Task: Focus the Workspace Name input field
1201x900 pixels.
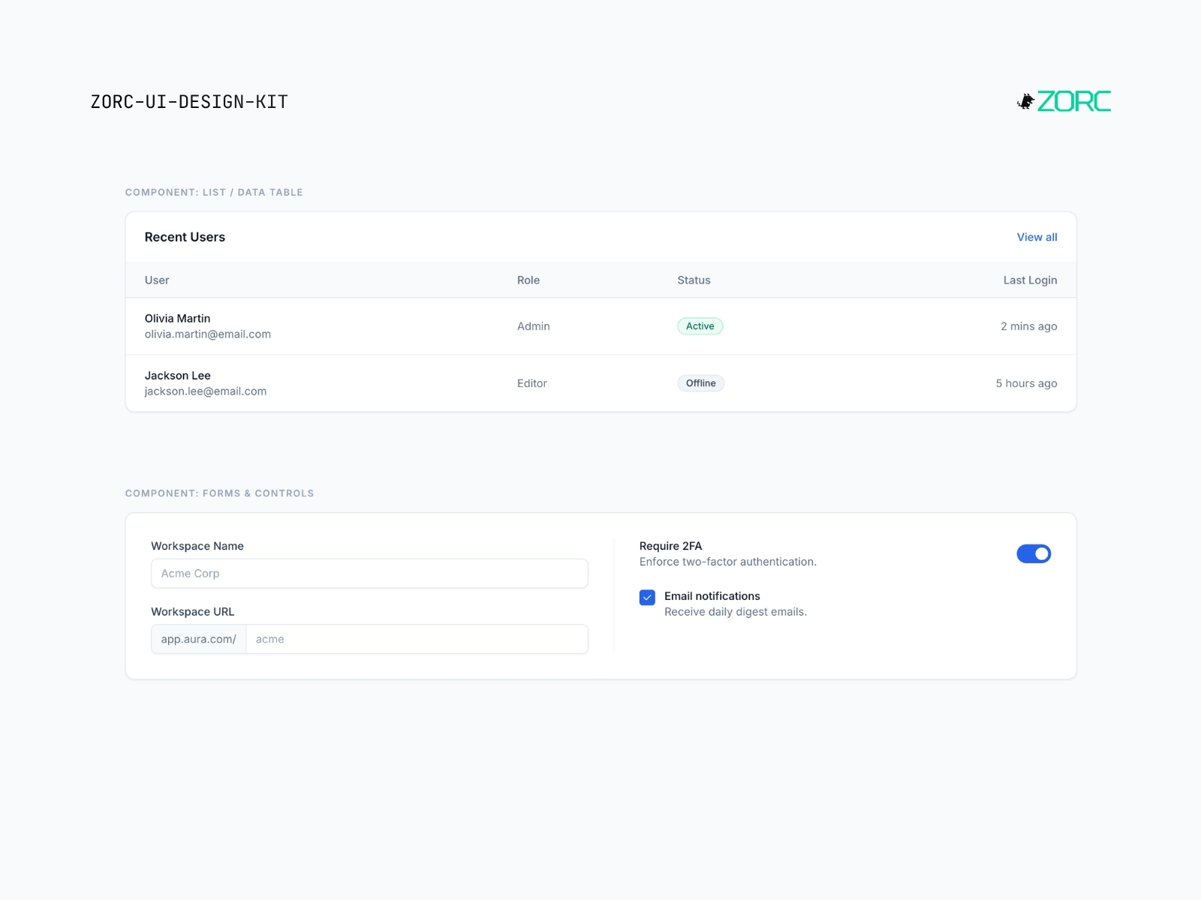Action: click(x=369, y=573)
